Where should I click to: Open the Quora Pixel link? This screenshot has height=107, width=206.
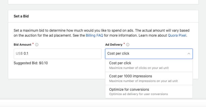[x=177, y=35]
